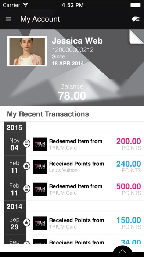Tap the My Account title
This screenshot has width=144, height=257.
coord(40,19)
